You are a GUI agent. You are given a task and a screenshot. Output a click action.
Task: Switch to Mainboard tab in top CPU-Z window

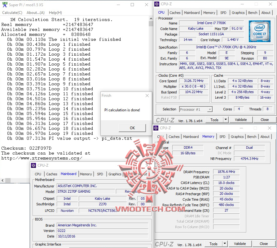pyautogui.click(x=192, y=13)
